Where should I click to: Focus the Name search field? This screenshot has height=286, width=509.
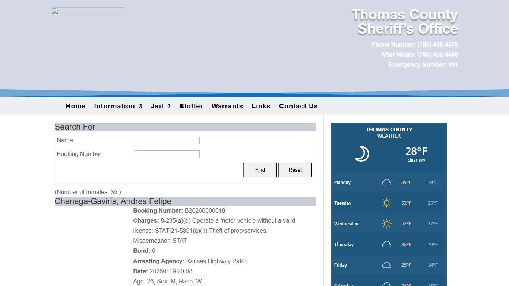[167, 141]
